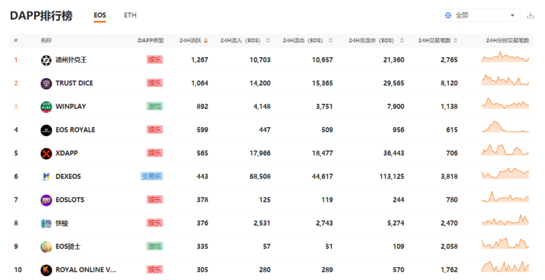Viewport: 545px width, 280px height.
Task: Open the 快梭 name link
Action: pos(62,223)
